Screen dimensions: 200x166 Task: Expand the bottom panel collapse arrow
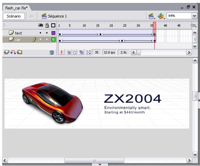pos(100,165)
